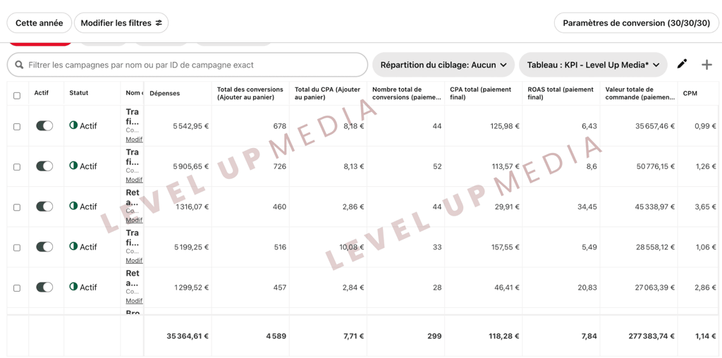The image size is (722, 358).
Task: Click the Modifier les filtres button
Action: (x=121, y=23)
